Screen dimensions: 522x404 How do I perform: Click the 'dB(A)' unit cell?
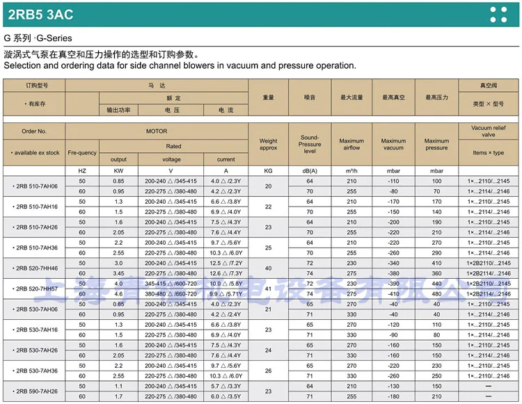coord(310,171)
